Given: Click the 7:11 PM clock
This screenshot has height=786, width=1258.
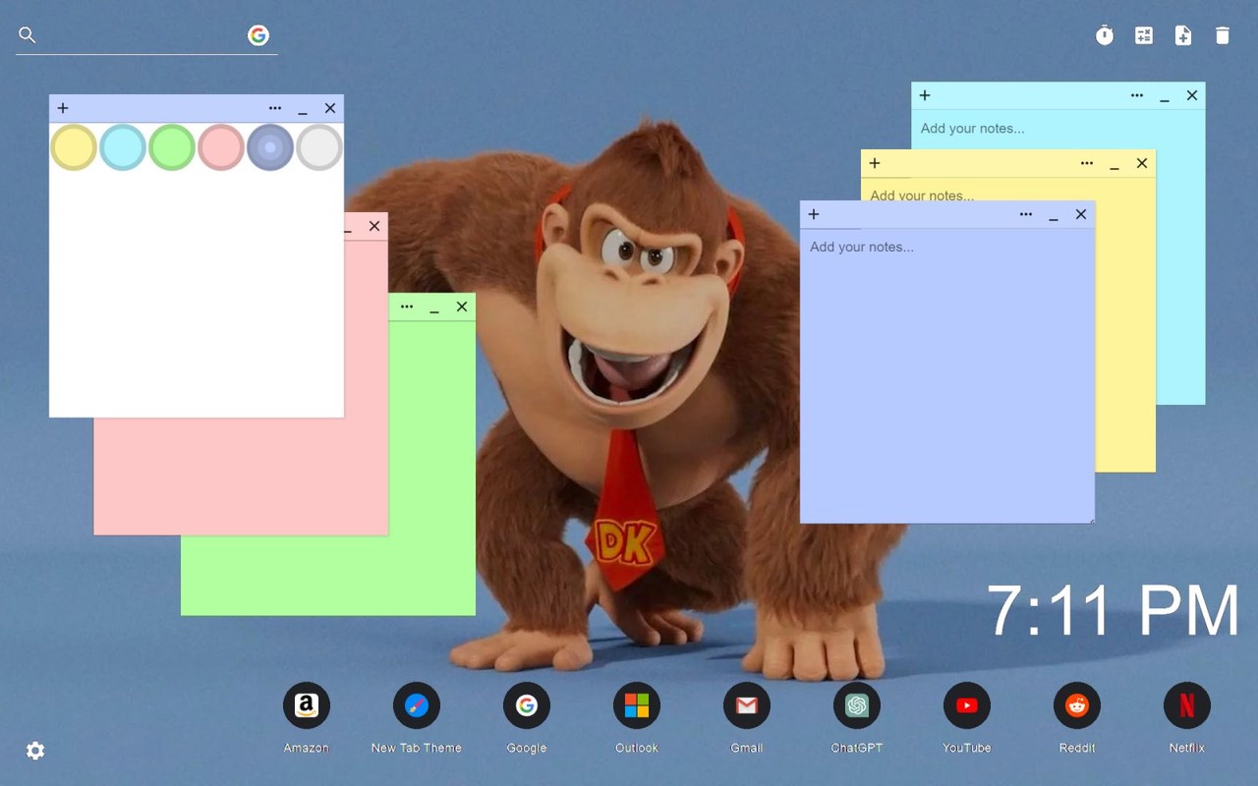Looking at the screenshot, I should 1113,611.
